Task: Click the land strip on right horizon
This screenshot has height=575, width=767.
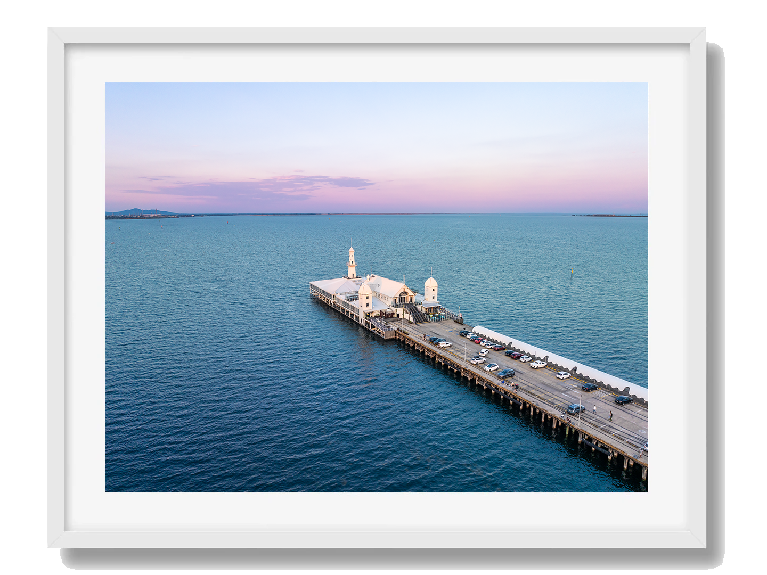Action: coord(610,215)
